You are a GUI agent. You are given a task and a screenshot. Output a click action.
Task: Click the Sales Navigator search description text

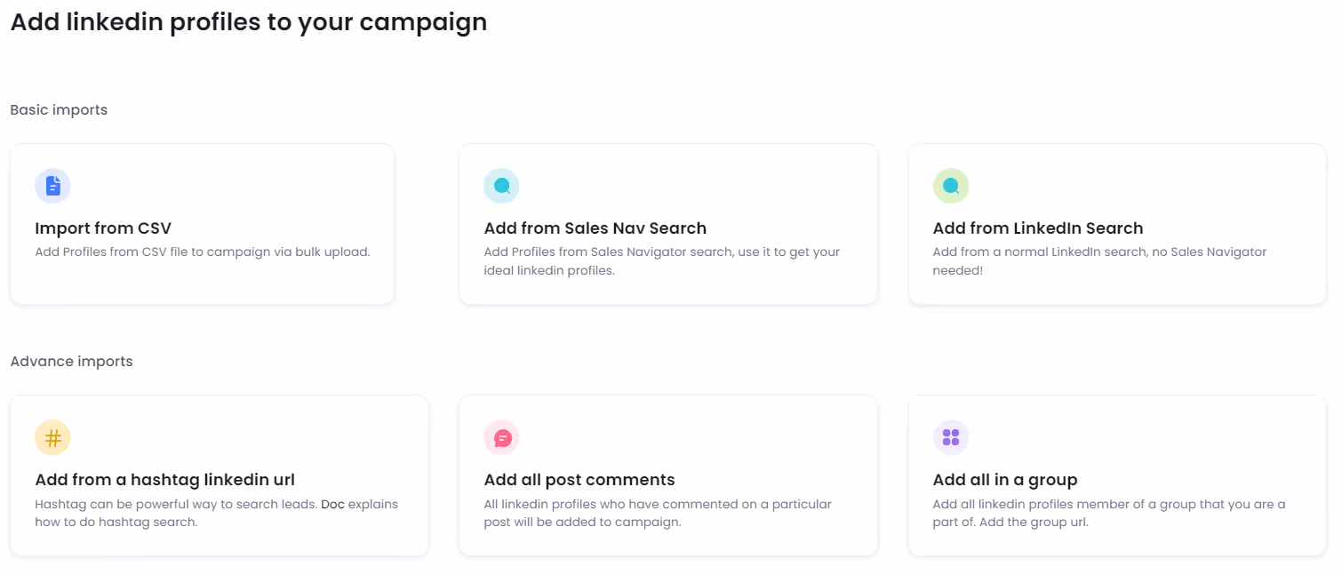pyautogui.click(x=660, y=260)
